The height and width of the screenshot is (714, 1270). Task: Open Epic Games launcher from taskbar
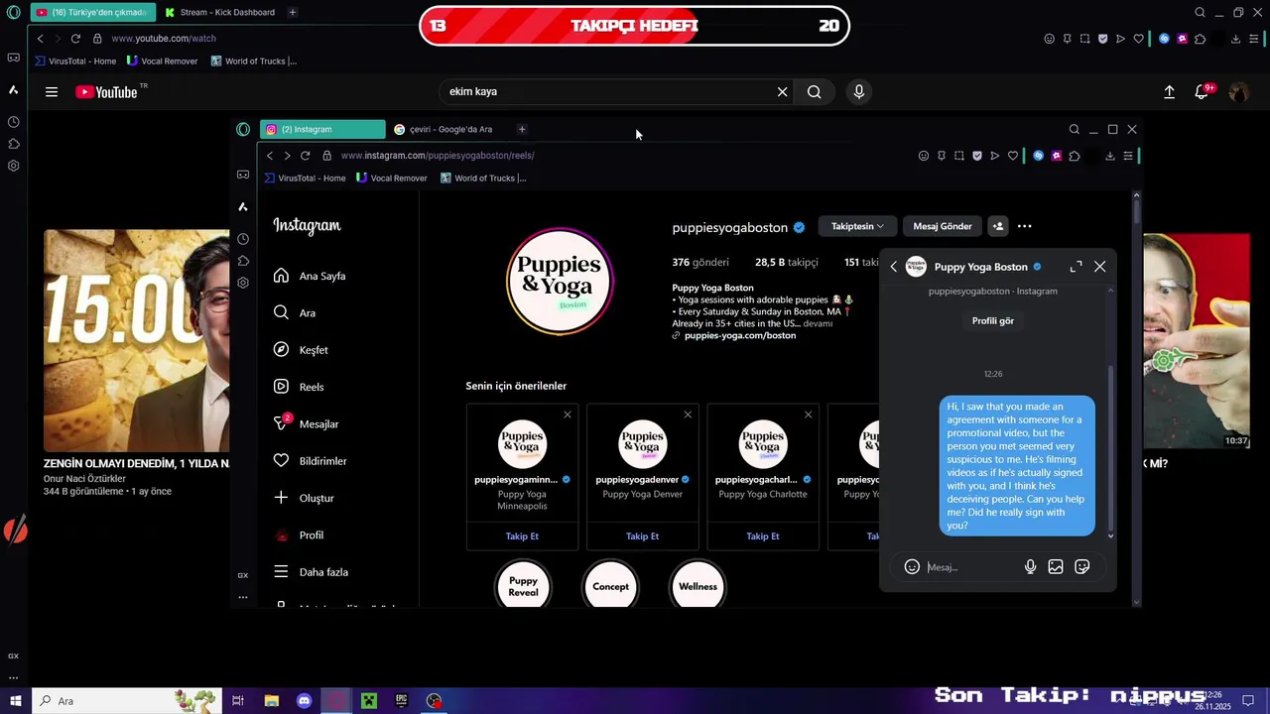(x=401, y=701)
